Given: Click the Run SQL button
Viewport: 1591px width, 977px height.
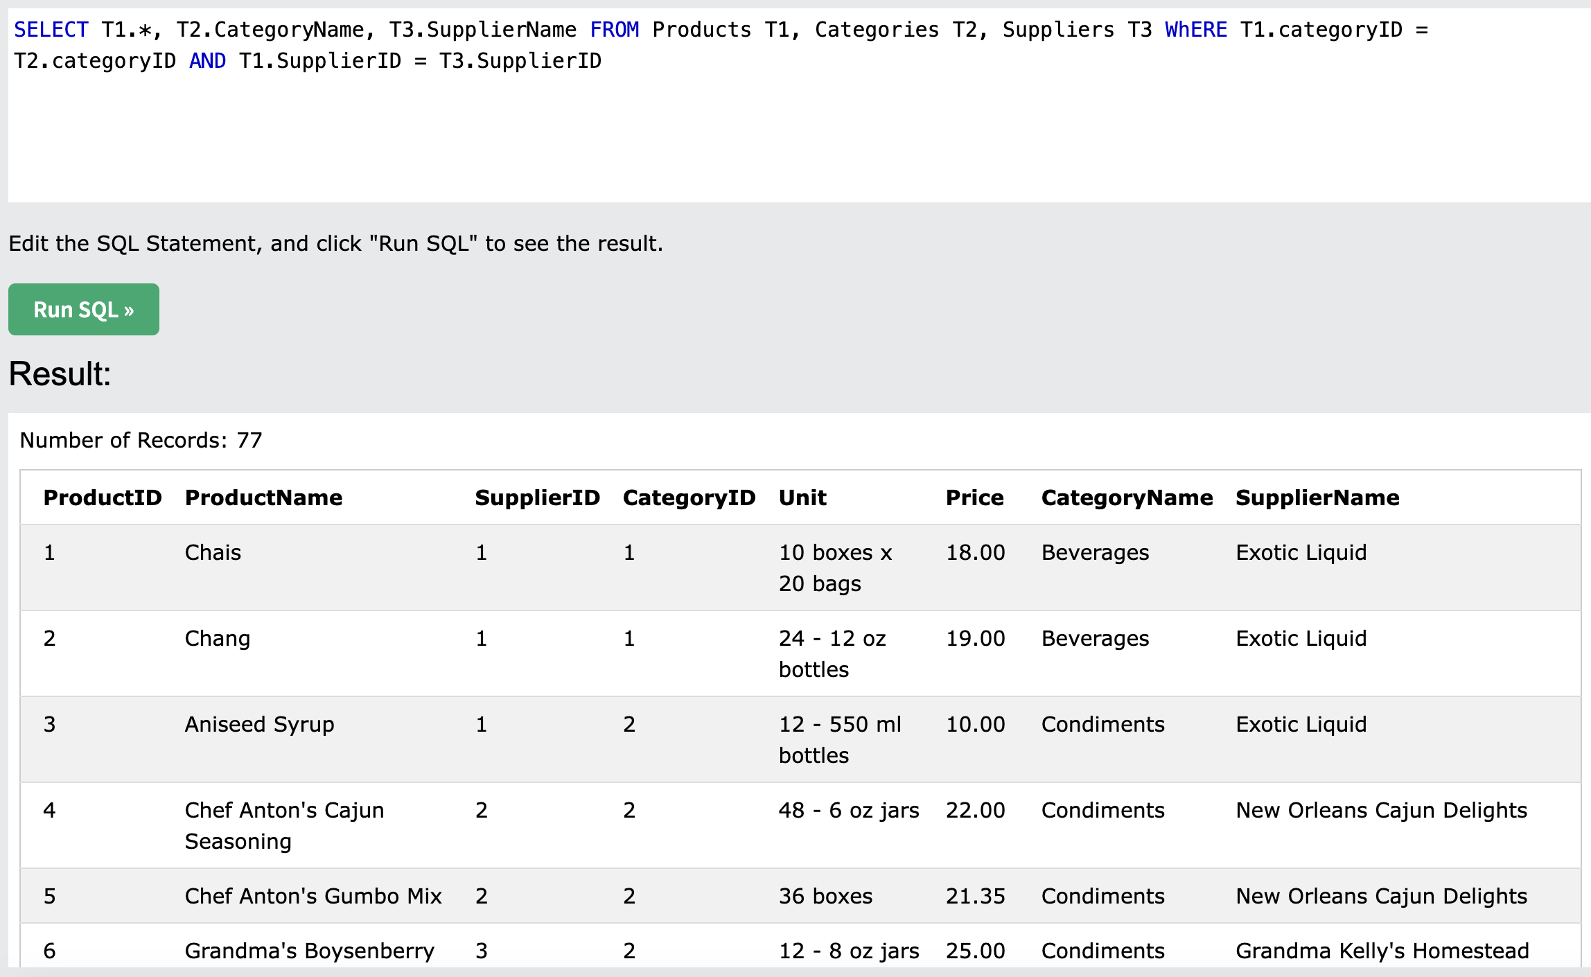Looking at the screenshot, I should click(84, 309).
